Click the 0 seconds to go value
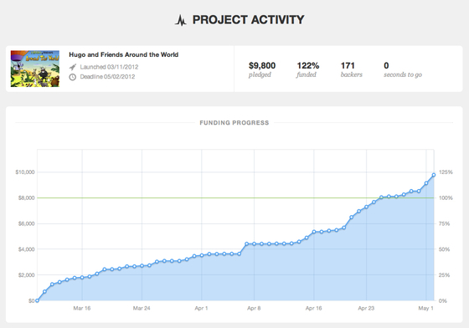This screenshot has height=328, width=469. tap(386, 65)
